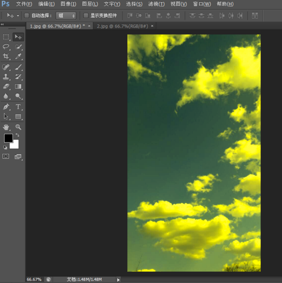
Task: Check the 显示变换控件 checkbox
Action: [x=86, y=16]
